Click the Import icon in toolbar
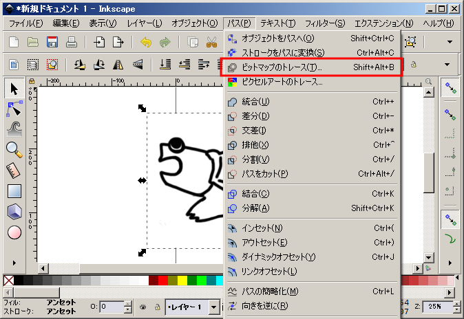 pyautogui.click(x=99, y=42)
